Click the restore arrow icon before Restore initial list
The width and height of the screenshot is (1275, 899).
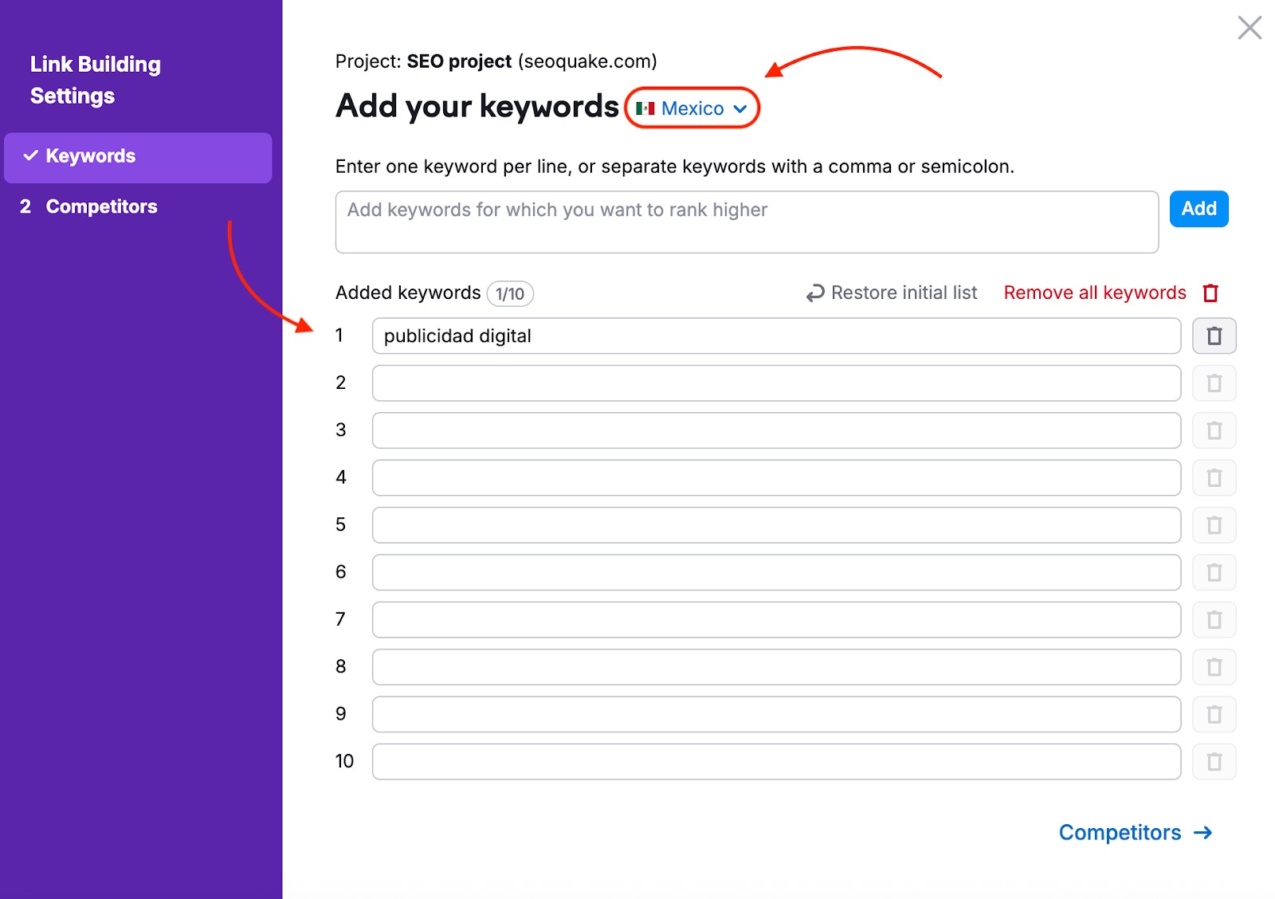(814, 293)
